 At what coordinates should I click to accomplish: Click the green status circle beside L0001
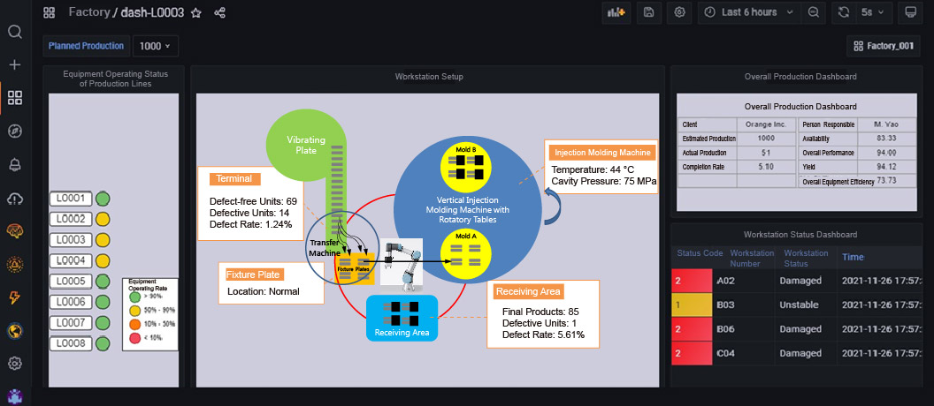point(103,199)
